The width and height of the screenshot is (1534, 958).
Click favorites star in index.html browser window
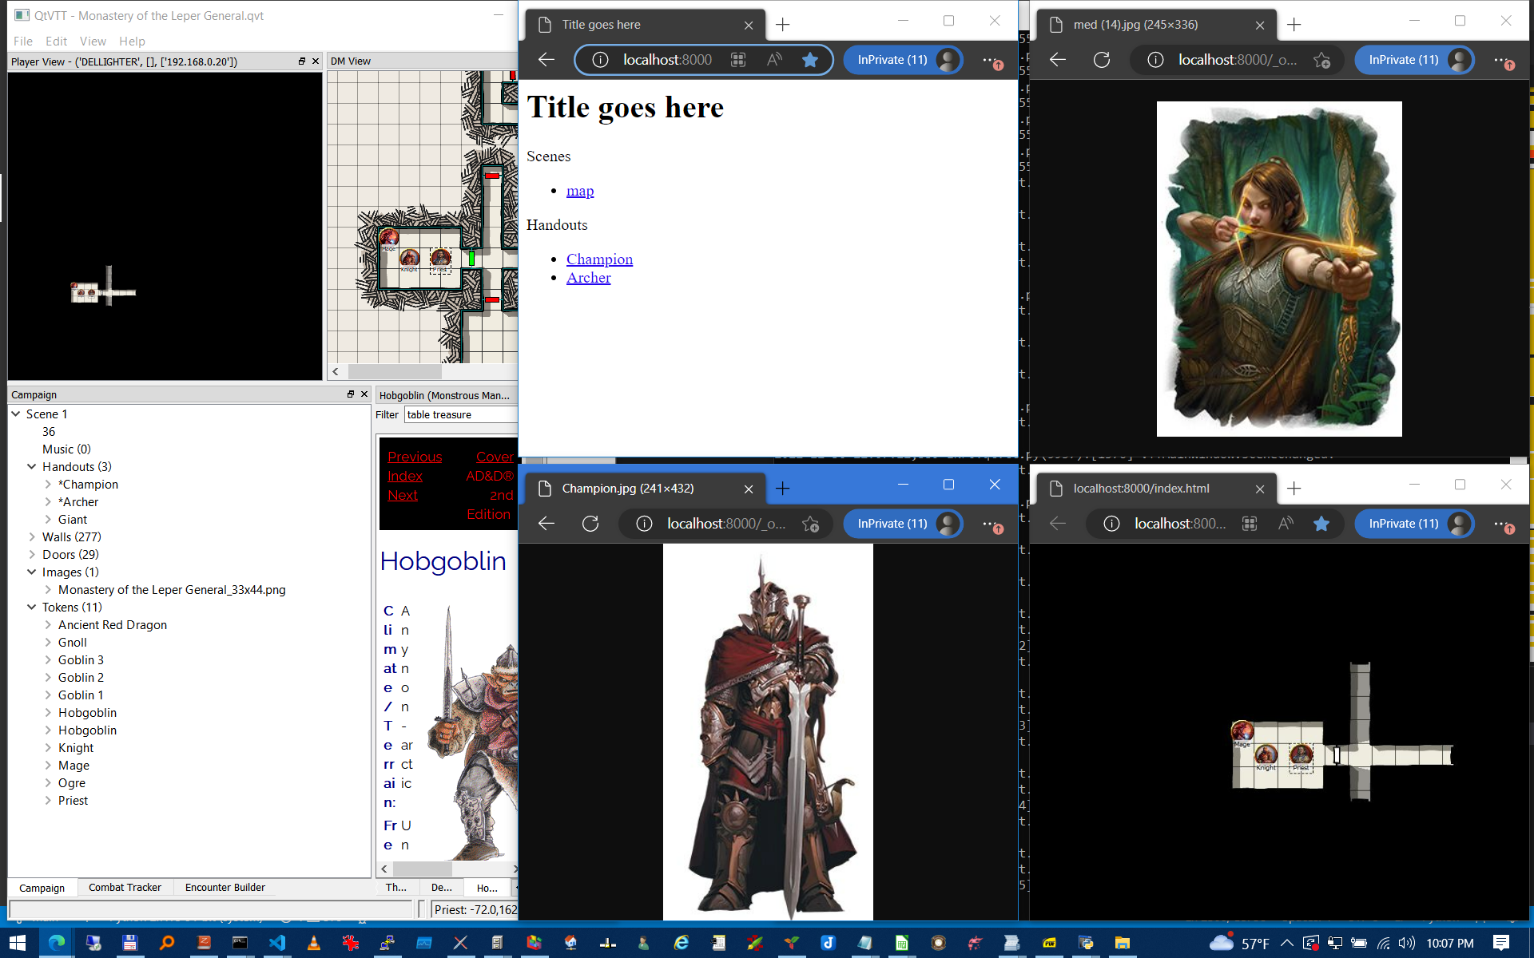pyautogui.click(x=1321, y=524)
